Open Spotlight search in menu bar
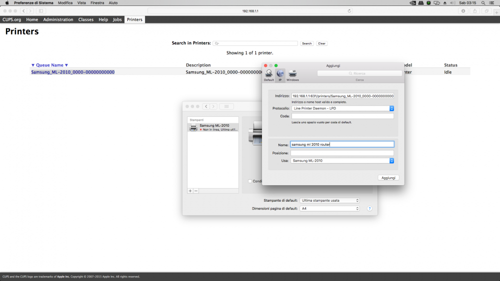The height and width of the screenshot is (281, 500). 483,3
